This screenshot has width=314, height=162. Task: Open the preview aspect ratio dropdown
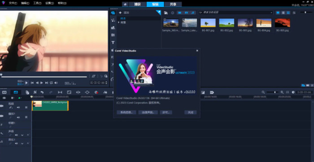pyautogui.click(x=67, y=83)
